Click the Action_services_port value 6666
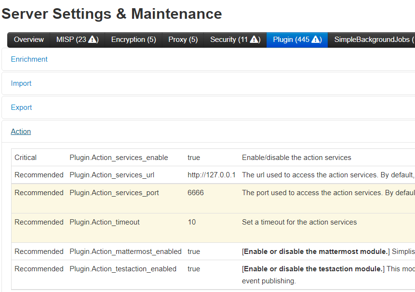415x292 pixels. (x=195, y=192)
